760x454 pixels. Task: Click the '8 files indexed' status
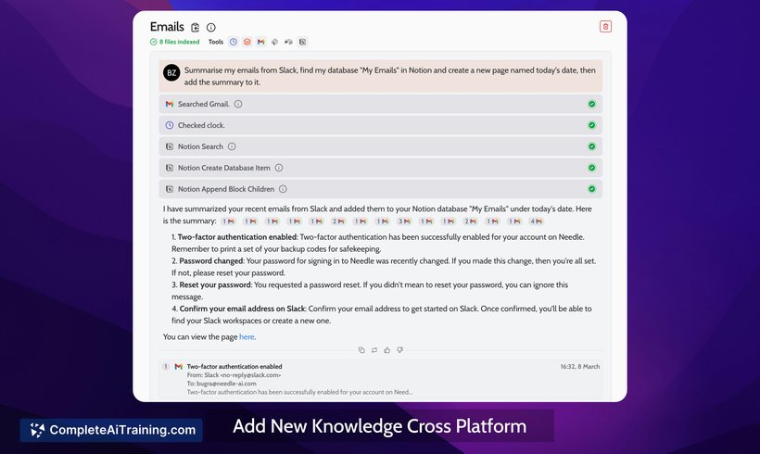pos(175,42)
